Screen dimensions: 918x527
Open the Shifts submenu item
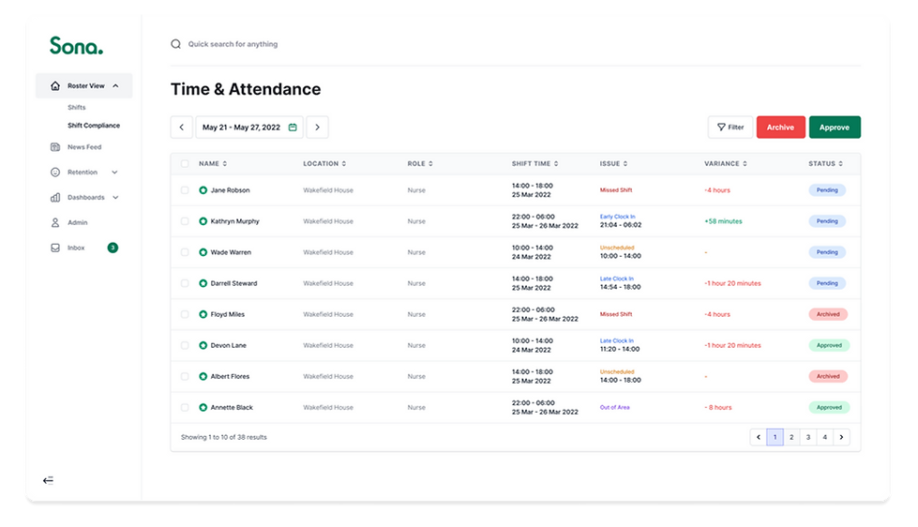point(76,108)
